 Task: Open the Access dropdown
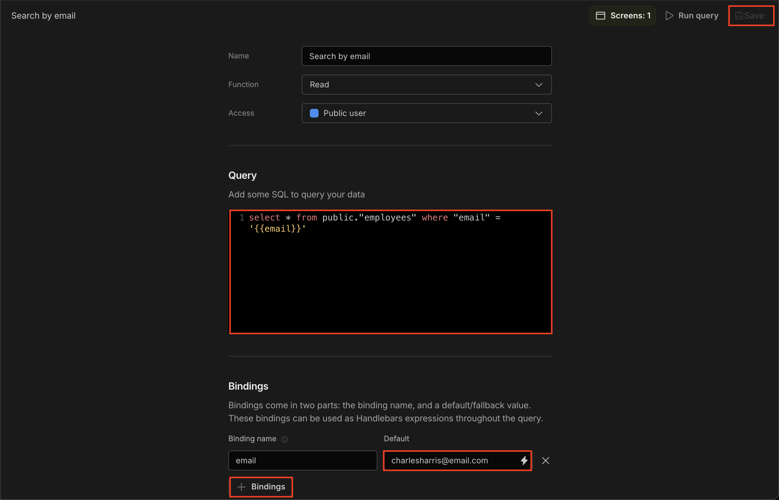[x=427, y=113]
